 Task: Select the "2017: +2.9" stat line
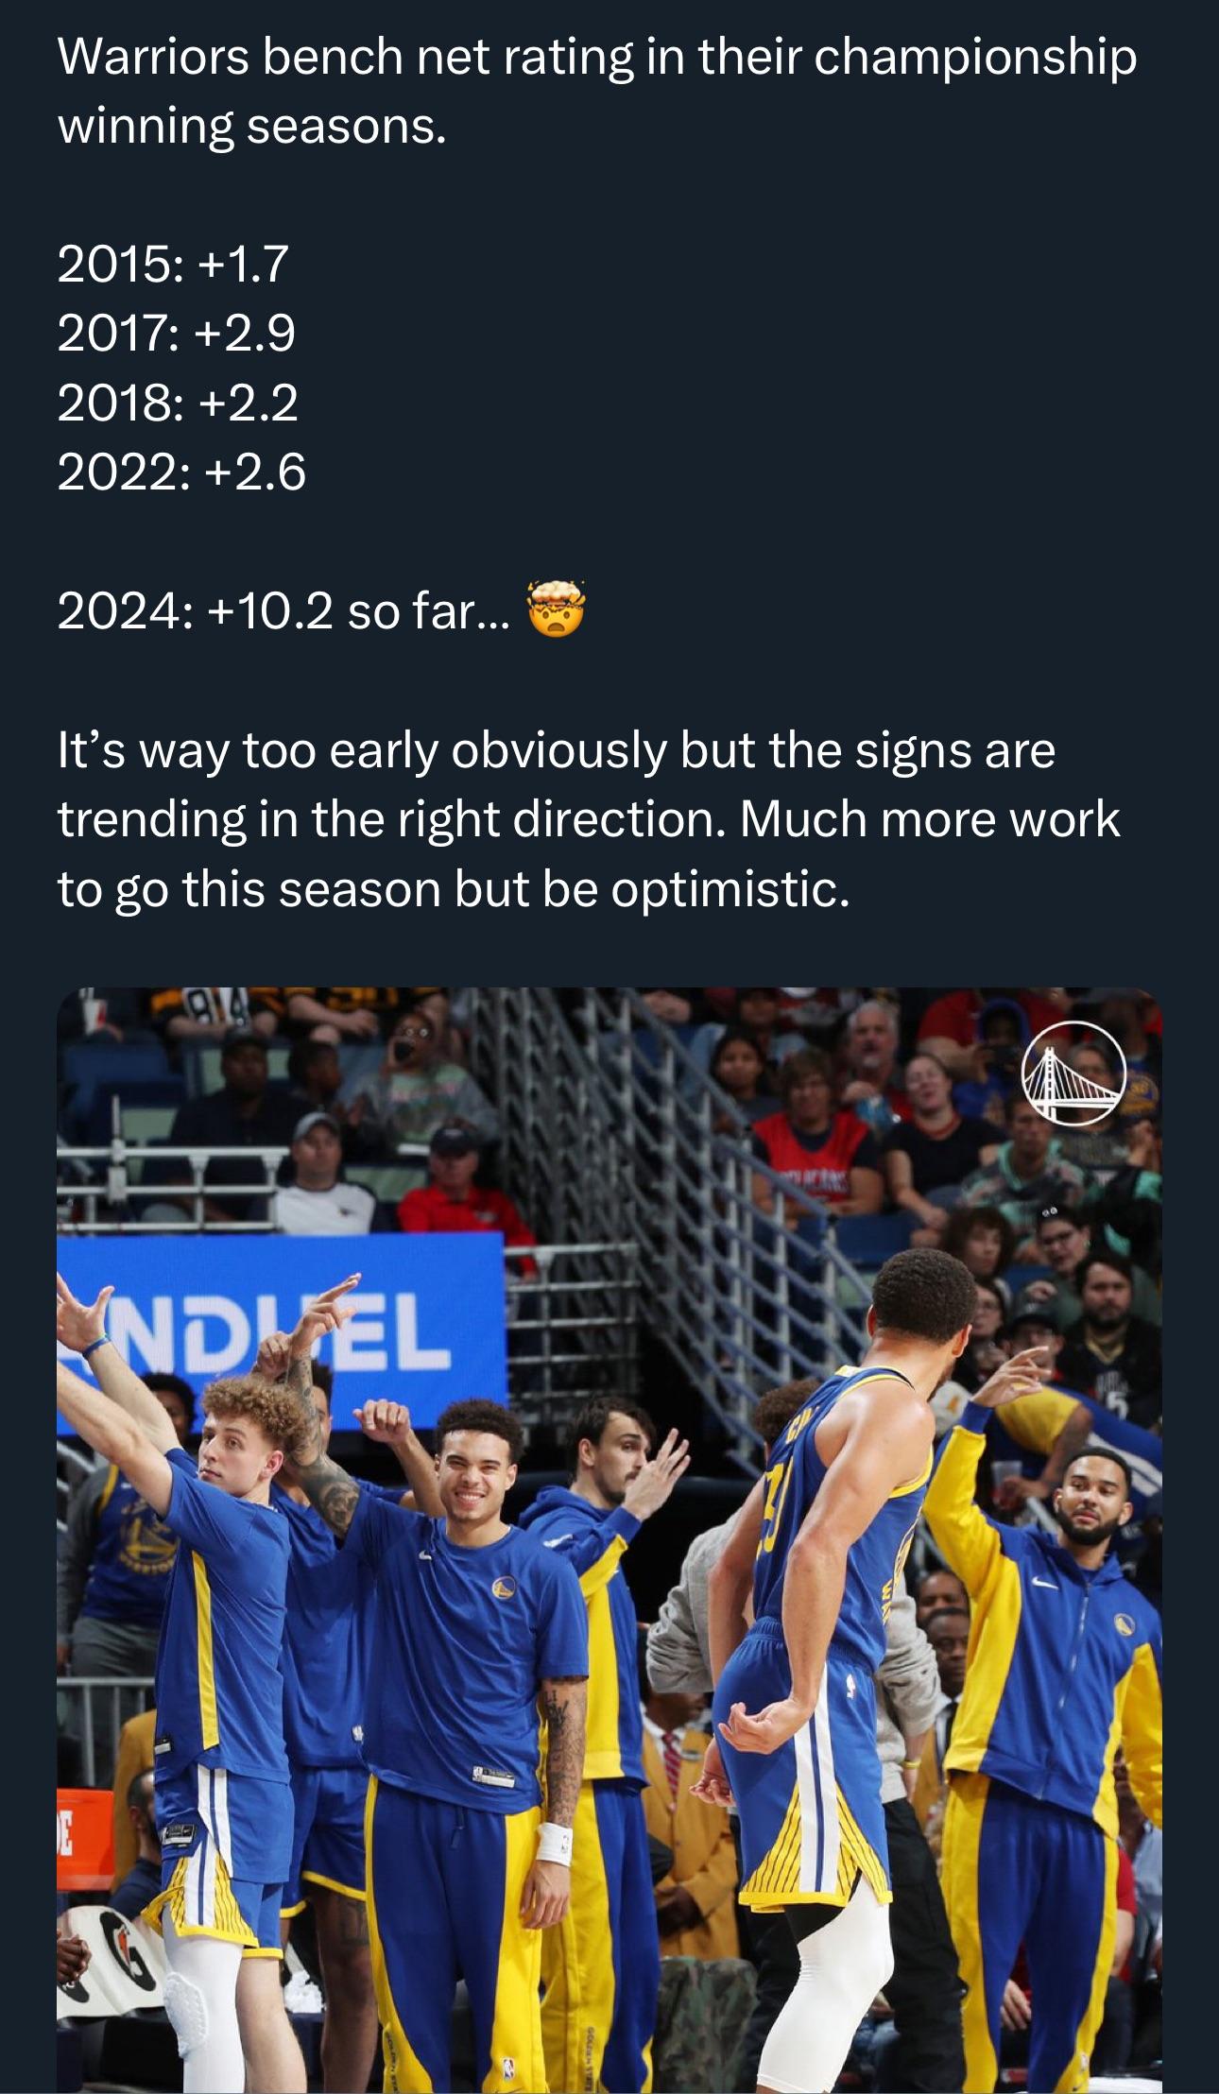pyautogui.click(x=177, y=333)
